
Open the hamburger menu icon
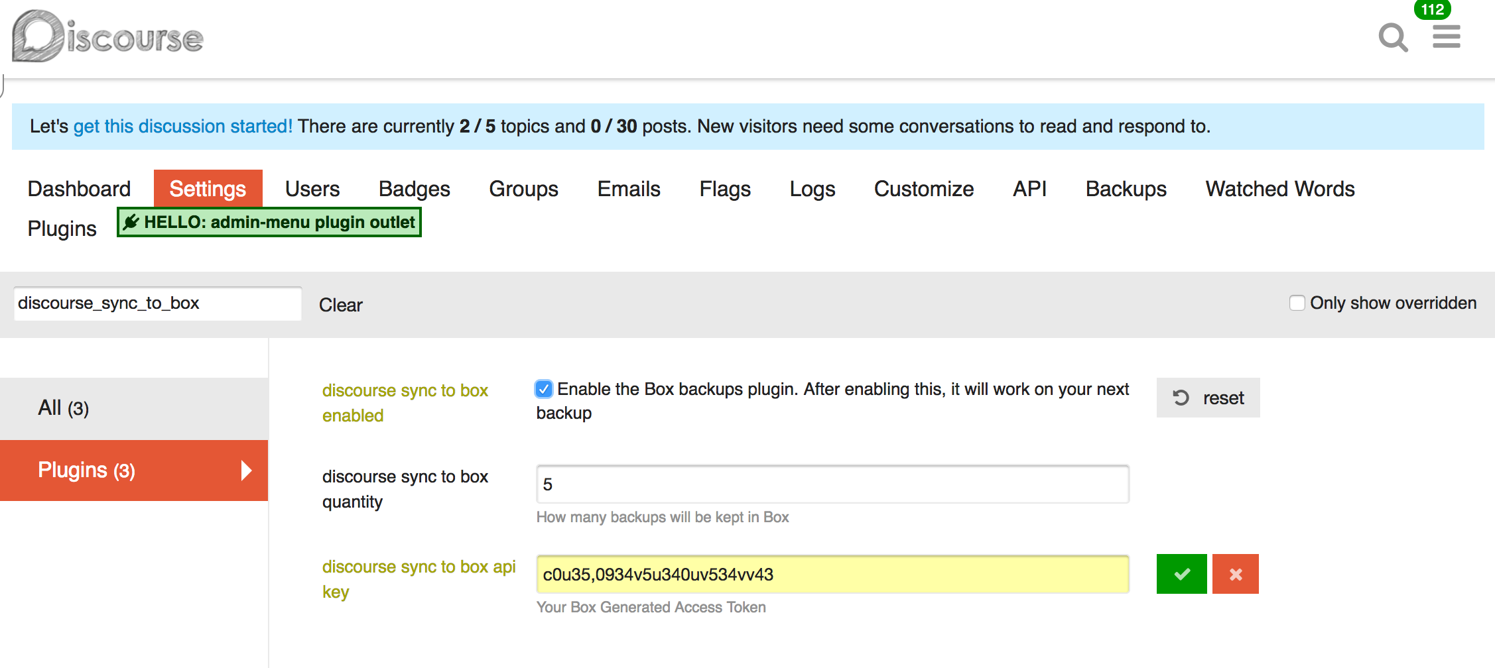click(x=1446, y=36)
